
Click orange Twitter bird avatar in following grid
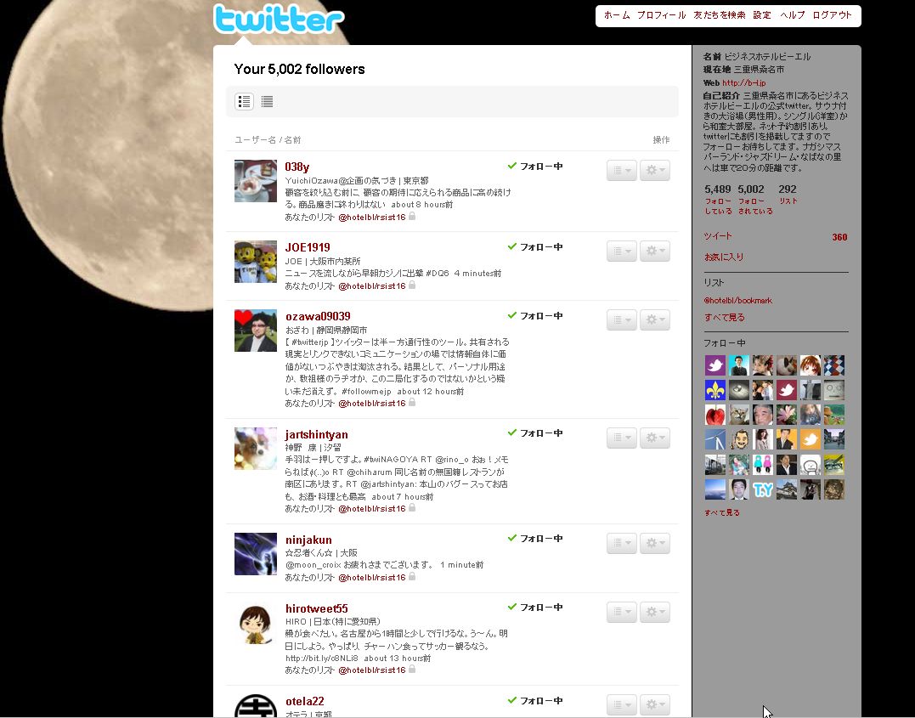coord(810,439)
